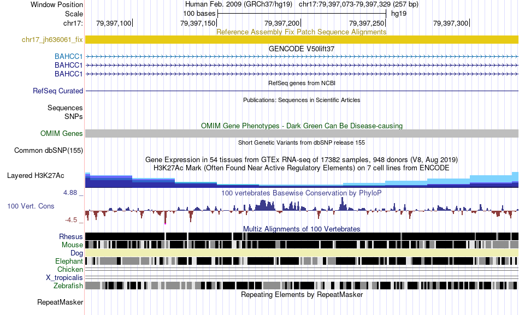This screenshot has width=519, height=315.
Task: Click the 79,397,300 ruler position
Action: click(x=451, y=23)
